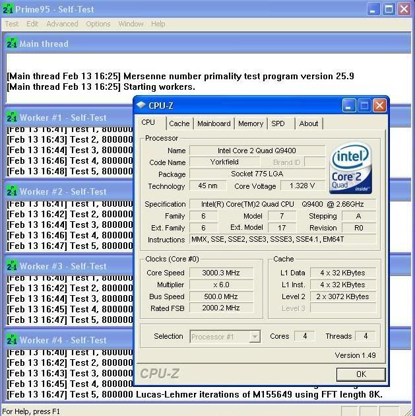Click the OK button in CPU-Z
This screenshot has width=415, height=416.
click(361, 374)
